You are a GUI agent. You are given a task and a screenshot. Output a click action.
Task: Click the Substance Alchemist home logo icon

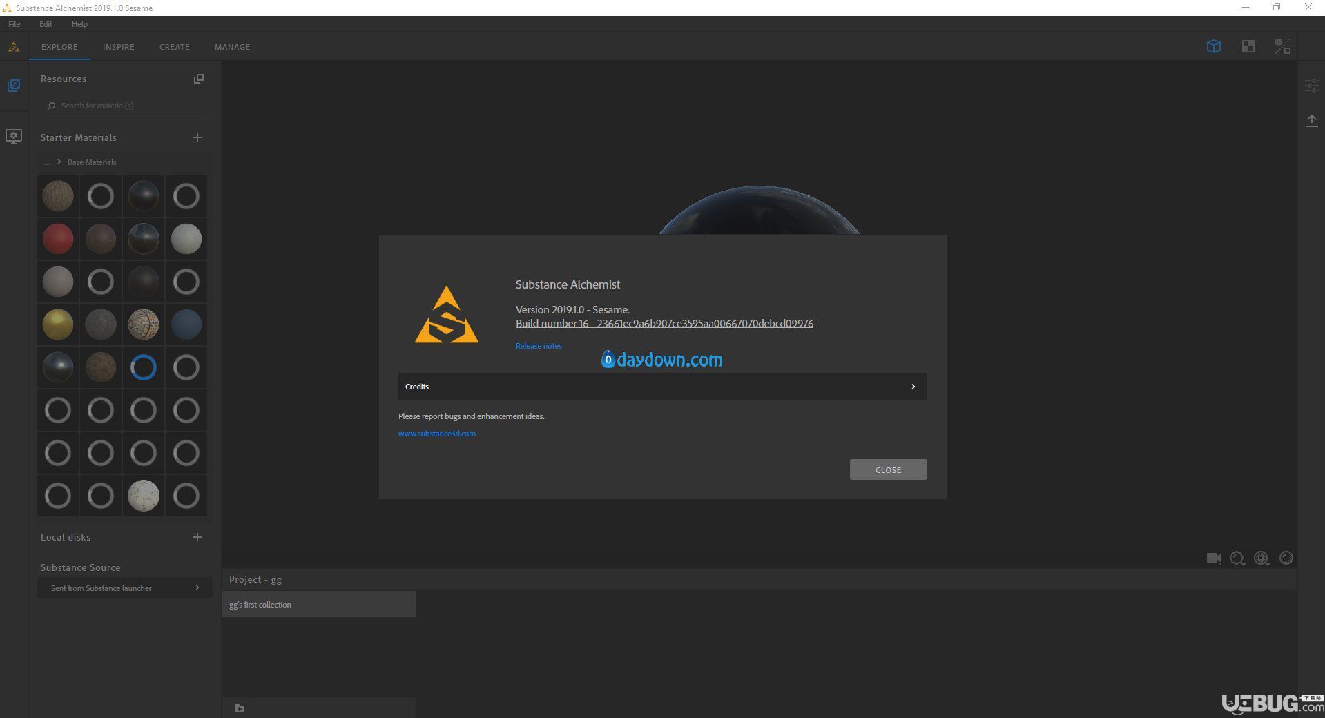pyautogui.click(x=14, y=47)
